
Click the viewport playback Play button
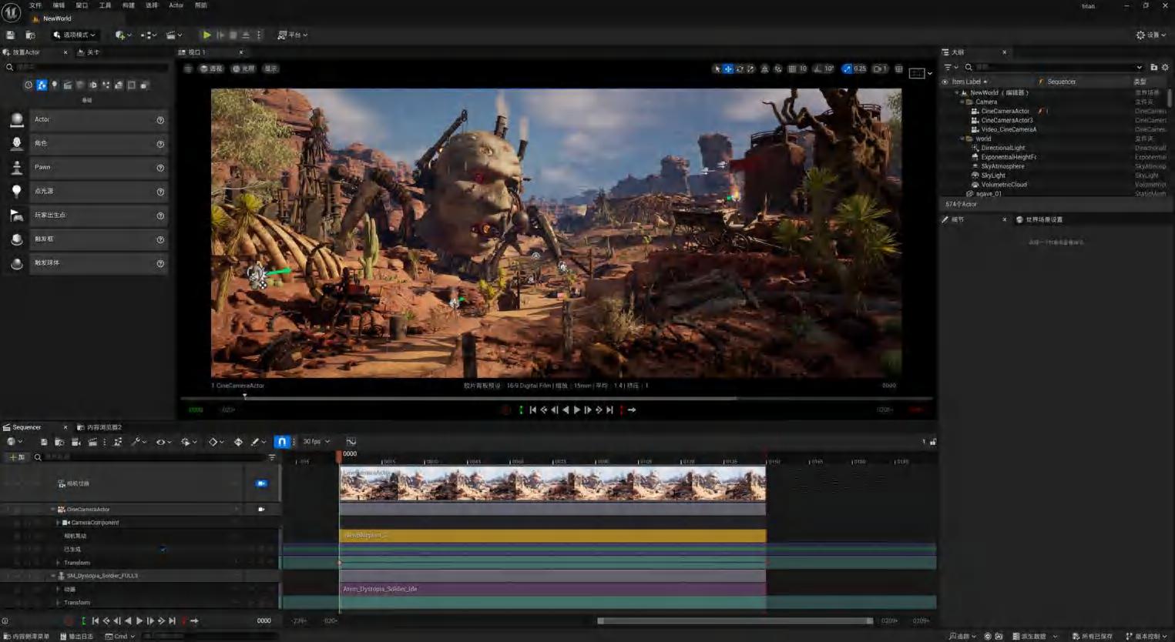pos(577,410)
